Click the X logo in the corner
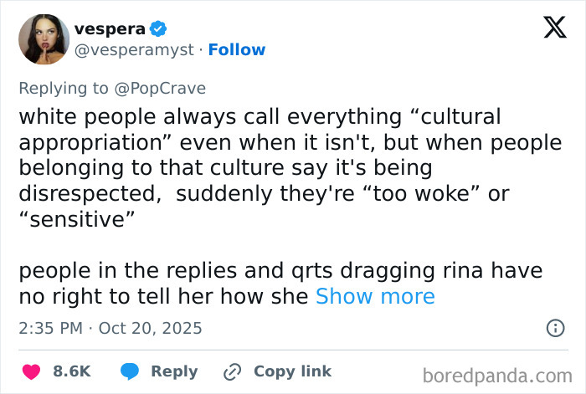The width and height of the screenshot is (586, 394). pos(549,28)
